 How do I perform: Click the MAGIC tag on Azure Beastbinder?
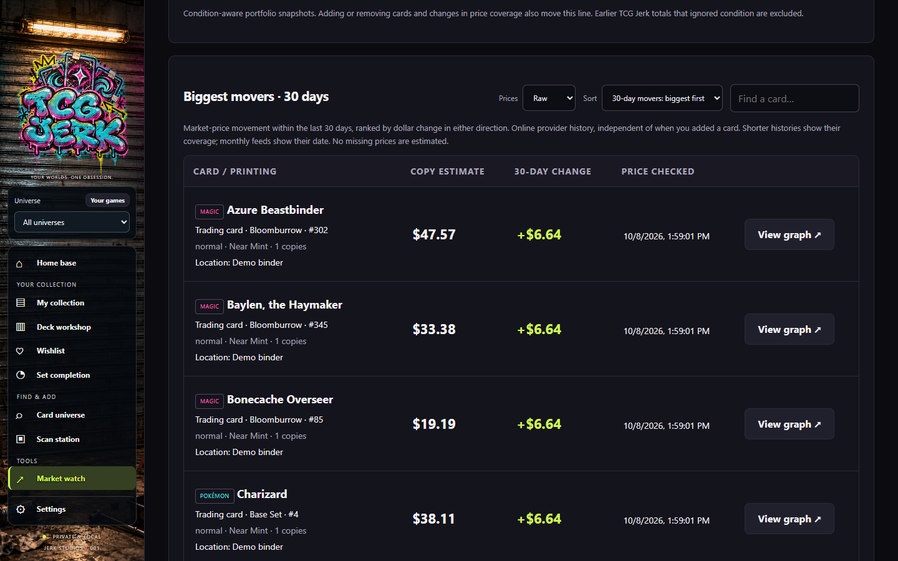point(210,212)
